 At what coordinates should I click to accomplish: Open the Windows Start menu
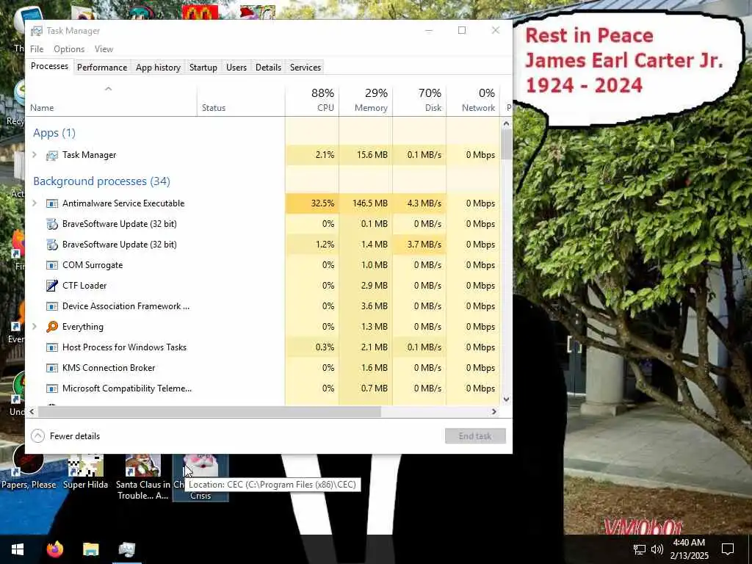coord(18,549)
